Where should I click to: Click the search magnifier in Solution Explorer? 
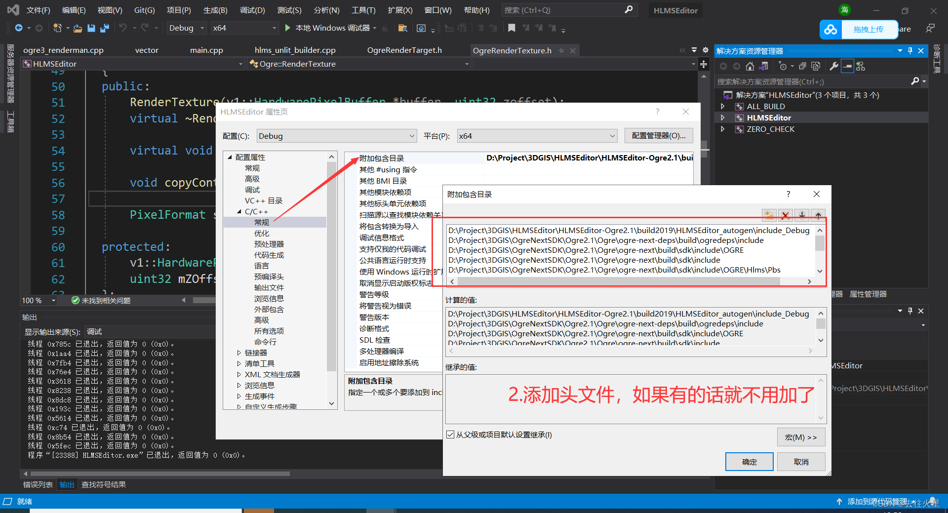(x=915, y=81)
